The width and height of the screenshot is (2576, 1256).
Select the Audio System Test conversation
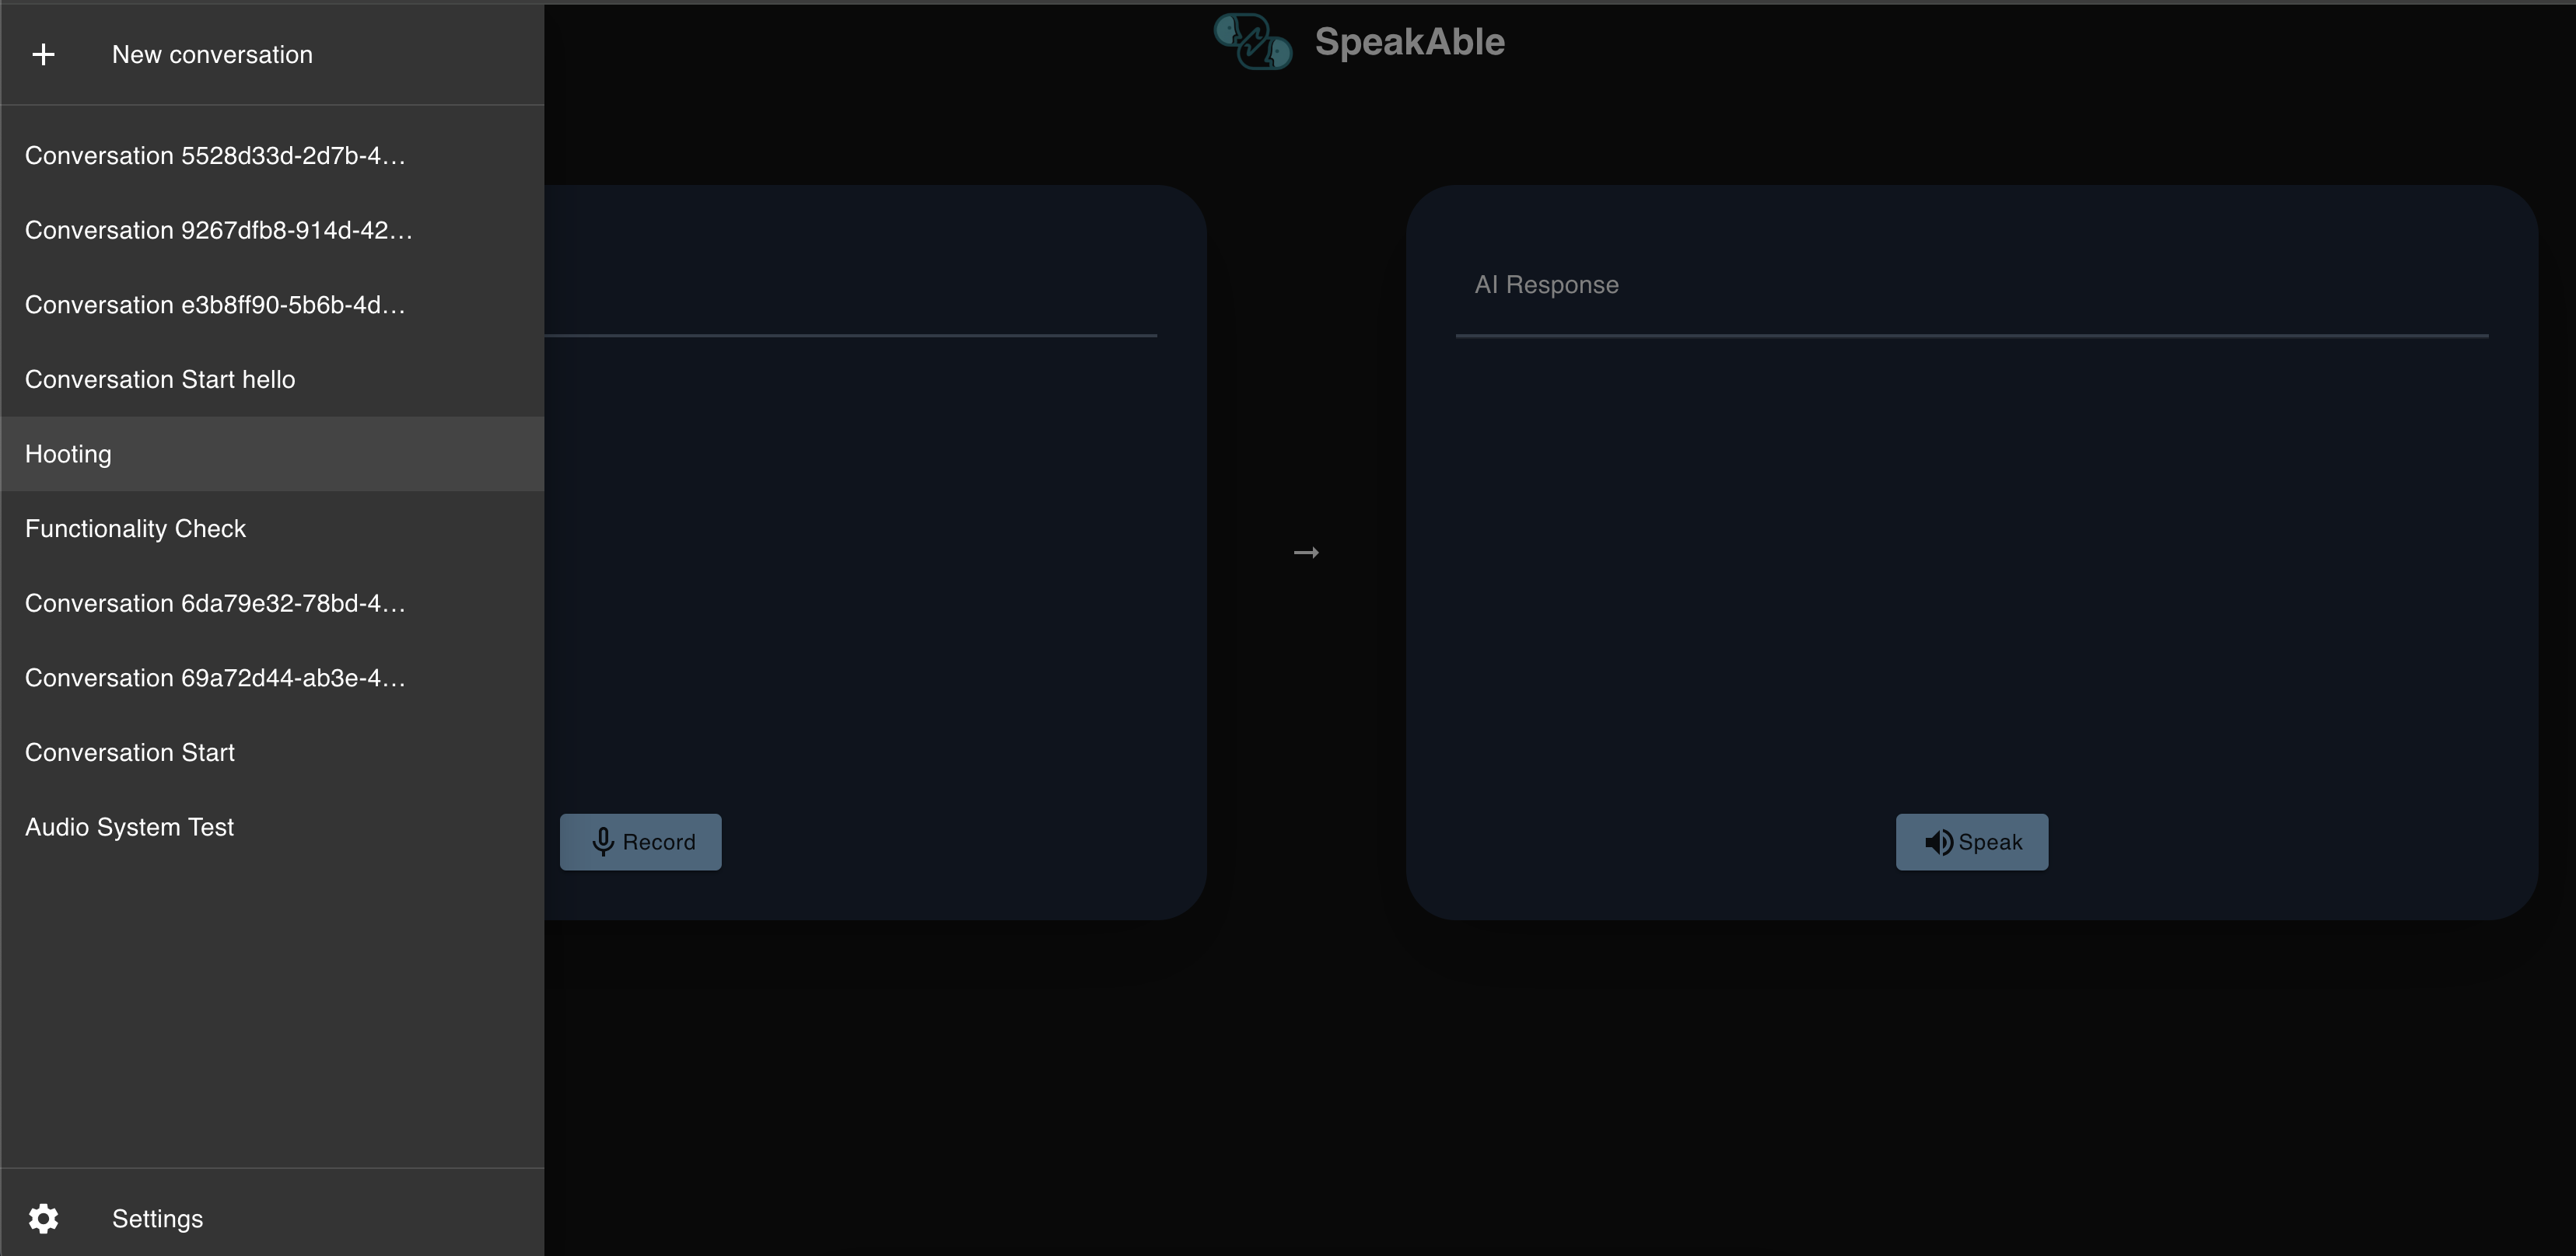click(x=129, y=827)
